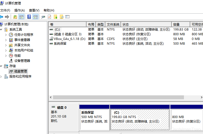Select 设备管理器 in the tree

pos(22,61)
